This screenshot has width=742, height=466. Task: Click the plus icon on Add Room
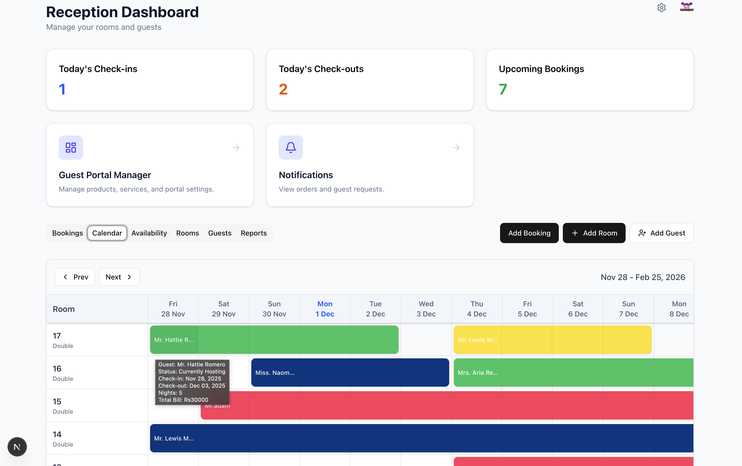(575, 233)
